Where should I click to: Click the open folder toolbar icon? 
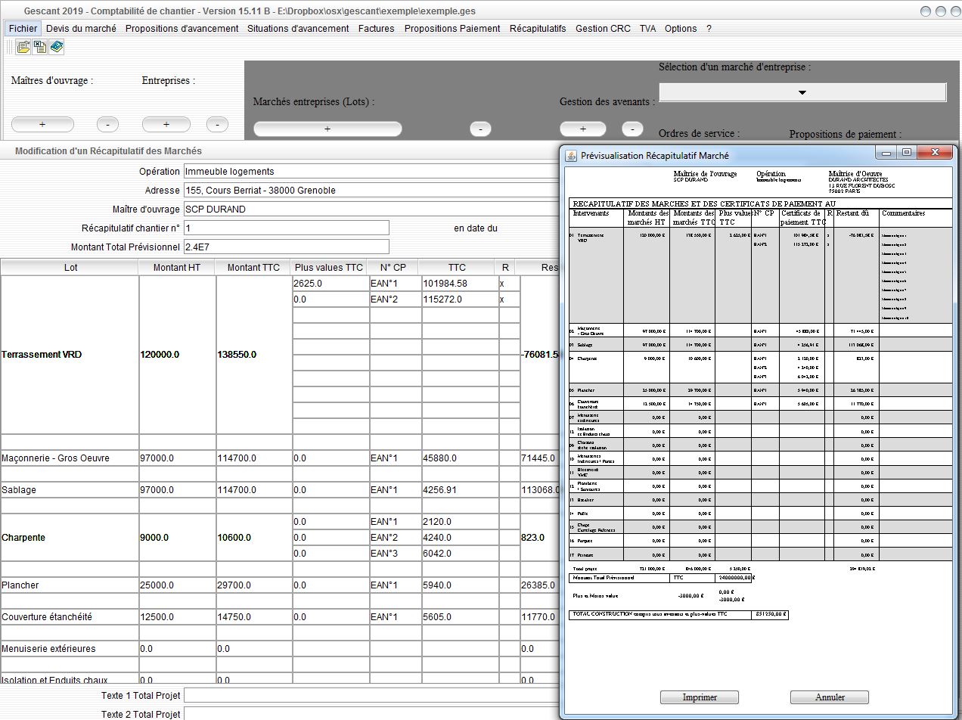pyautogui.click(x=23, y=47)
